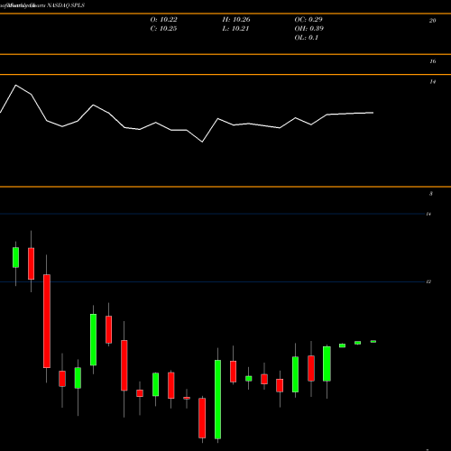
Task: Select the close value C: 10.25
Action: coord(164,29)
